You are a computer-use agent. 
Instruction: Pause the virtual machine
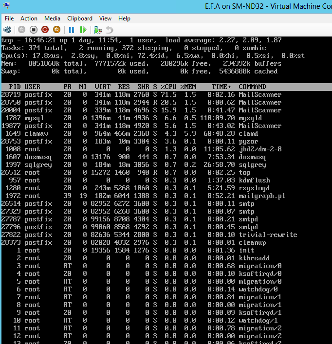71,30
